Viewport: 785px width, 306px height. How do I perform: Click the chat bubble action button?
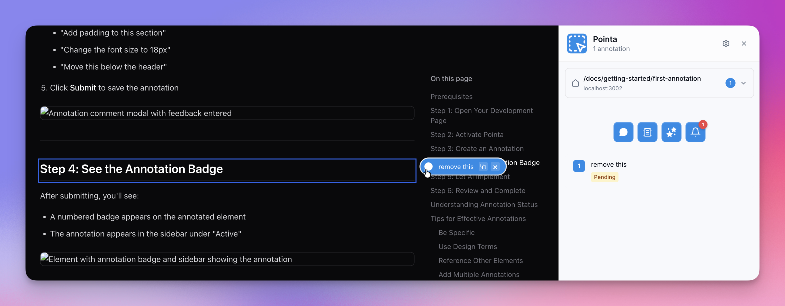pos(623,132)
